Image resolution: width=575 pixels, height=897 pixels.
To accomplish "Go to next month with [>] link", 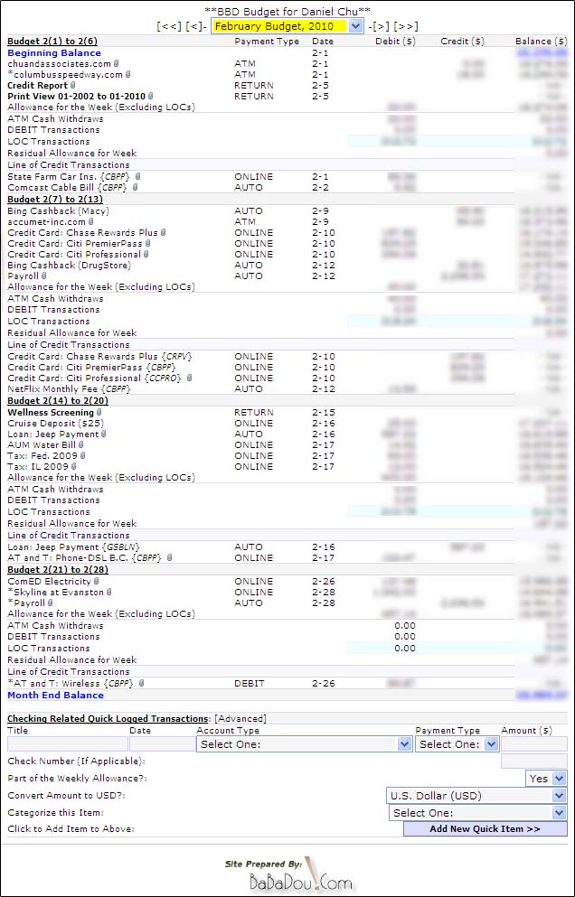I will [382, 26].
